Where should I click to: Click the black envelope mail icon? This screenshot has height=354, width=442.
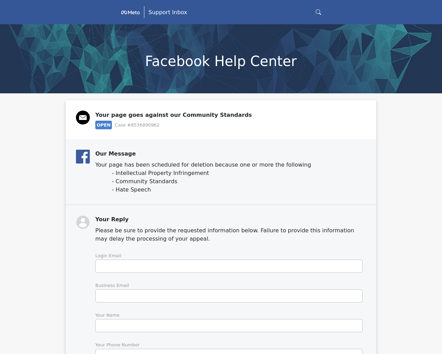point(83,118)
